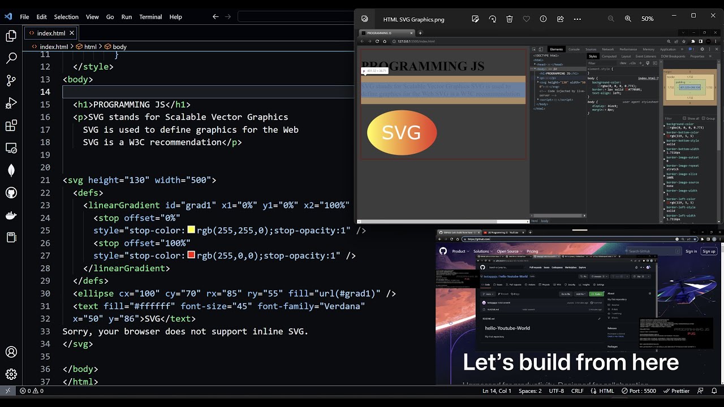Open the Accounts menu in activity bar

[x=11, y=352]
